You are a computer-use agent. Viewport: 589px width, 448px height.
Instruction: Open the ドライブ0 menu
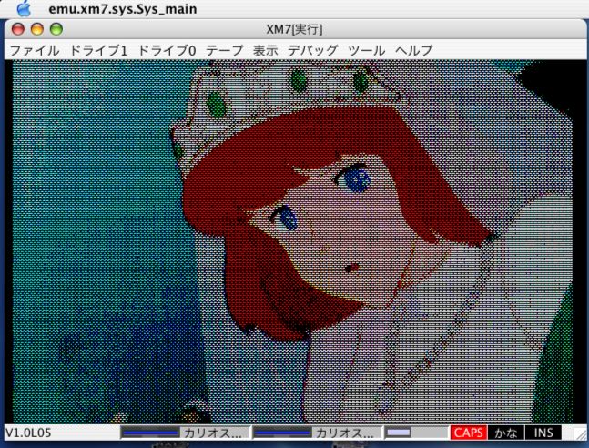pos(167,50)
